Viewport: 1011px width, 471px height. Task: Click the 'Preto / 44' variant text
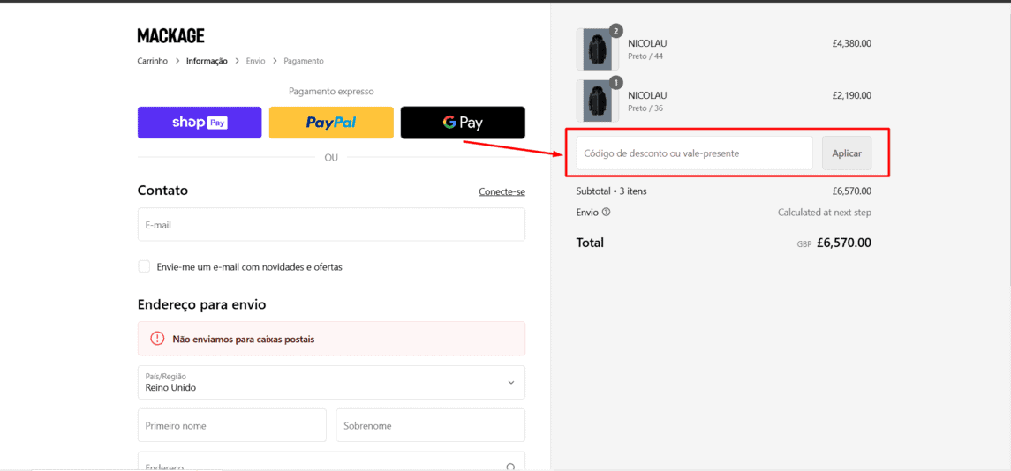[645, 56]
